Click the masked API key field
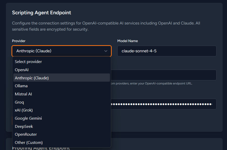 pyautogui.click(x=164, y=104)
